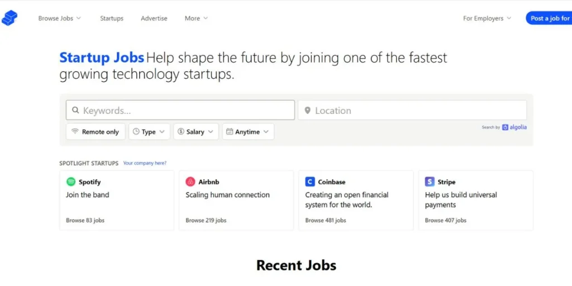Open the Salary filter dropdown
Viewport: 572px width, 286px height.
point(196,132)
